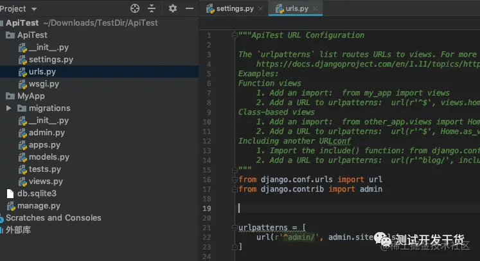The width and height of the screenshot is (480, 261).
Task: Collapse imports with fold marker on line 16
Action: (235, 180)
